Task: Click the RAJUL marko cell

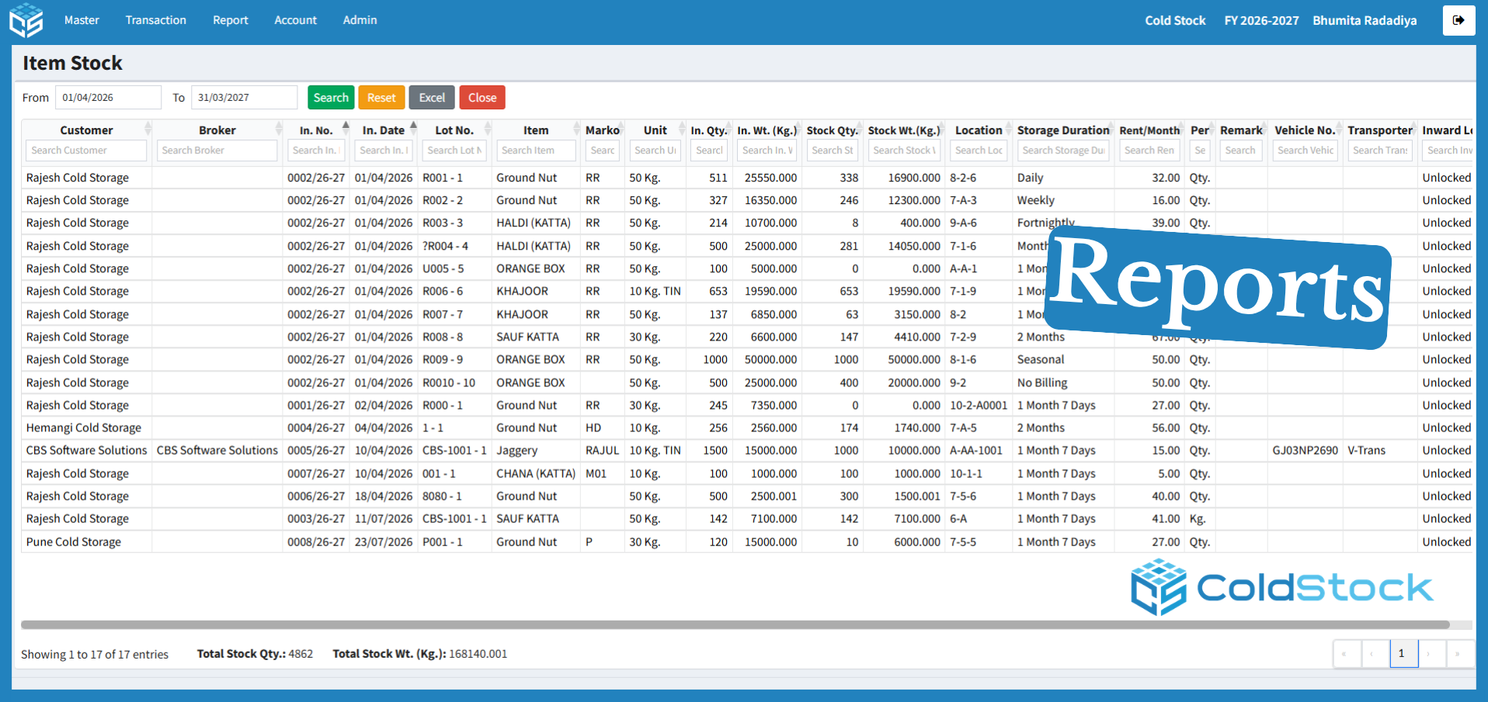Action: (602, 450)
